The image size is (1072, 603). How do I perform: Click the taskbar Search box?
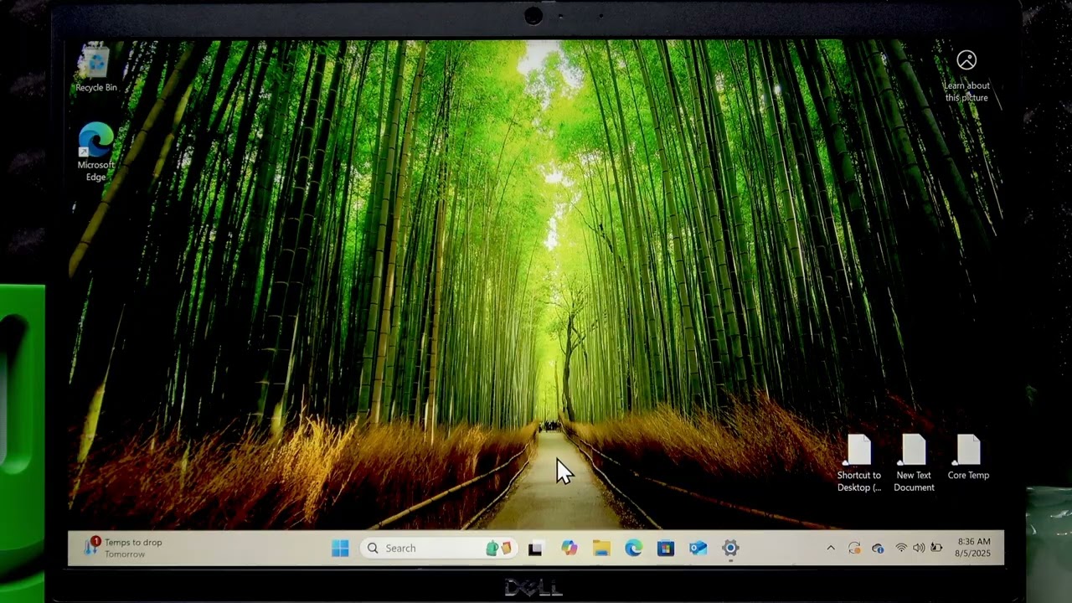(438, 549)
